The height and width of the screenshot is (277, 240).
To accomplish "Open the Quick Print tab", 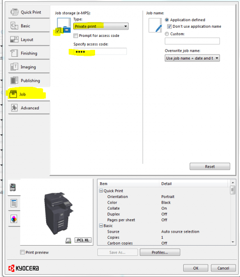I will coord(29,12).
